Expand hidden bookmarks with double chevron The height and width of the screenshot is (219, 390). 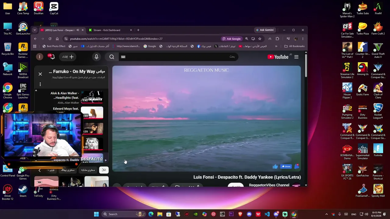[276, 46]
